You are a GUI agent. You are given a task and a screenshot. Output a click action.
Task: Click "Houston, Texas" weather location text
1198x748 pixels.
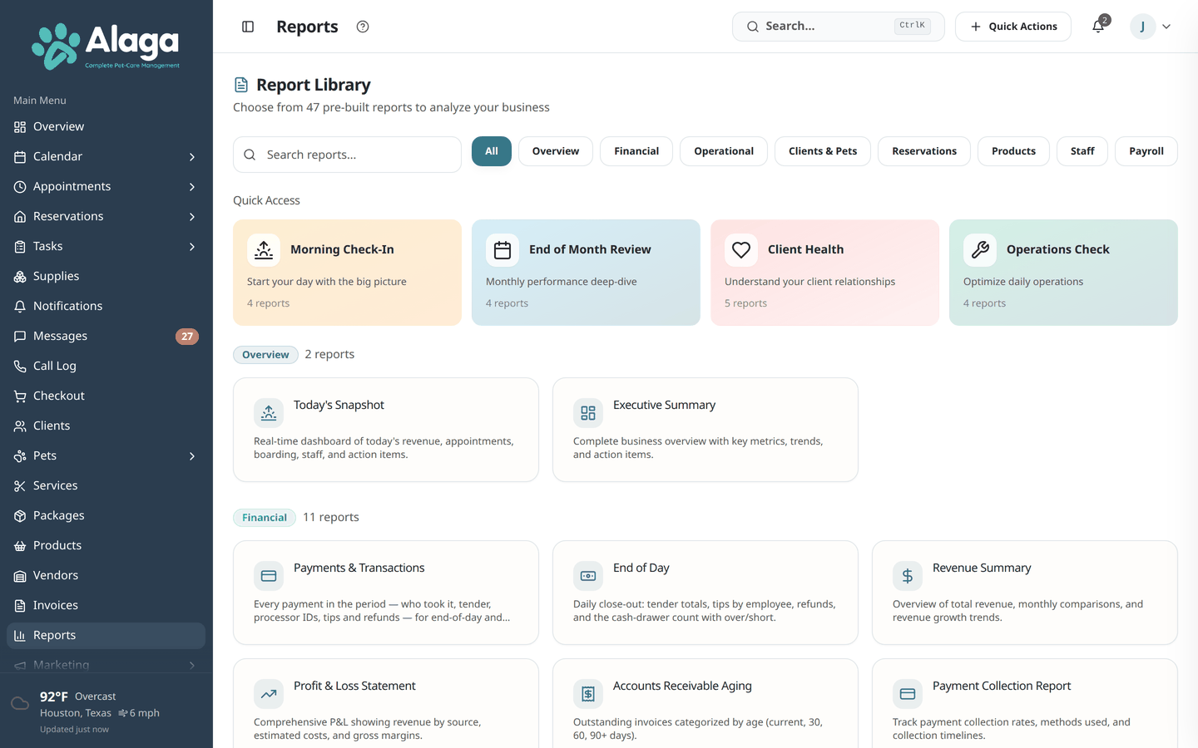(76, 713)
